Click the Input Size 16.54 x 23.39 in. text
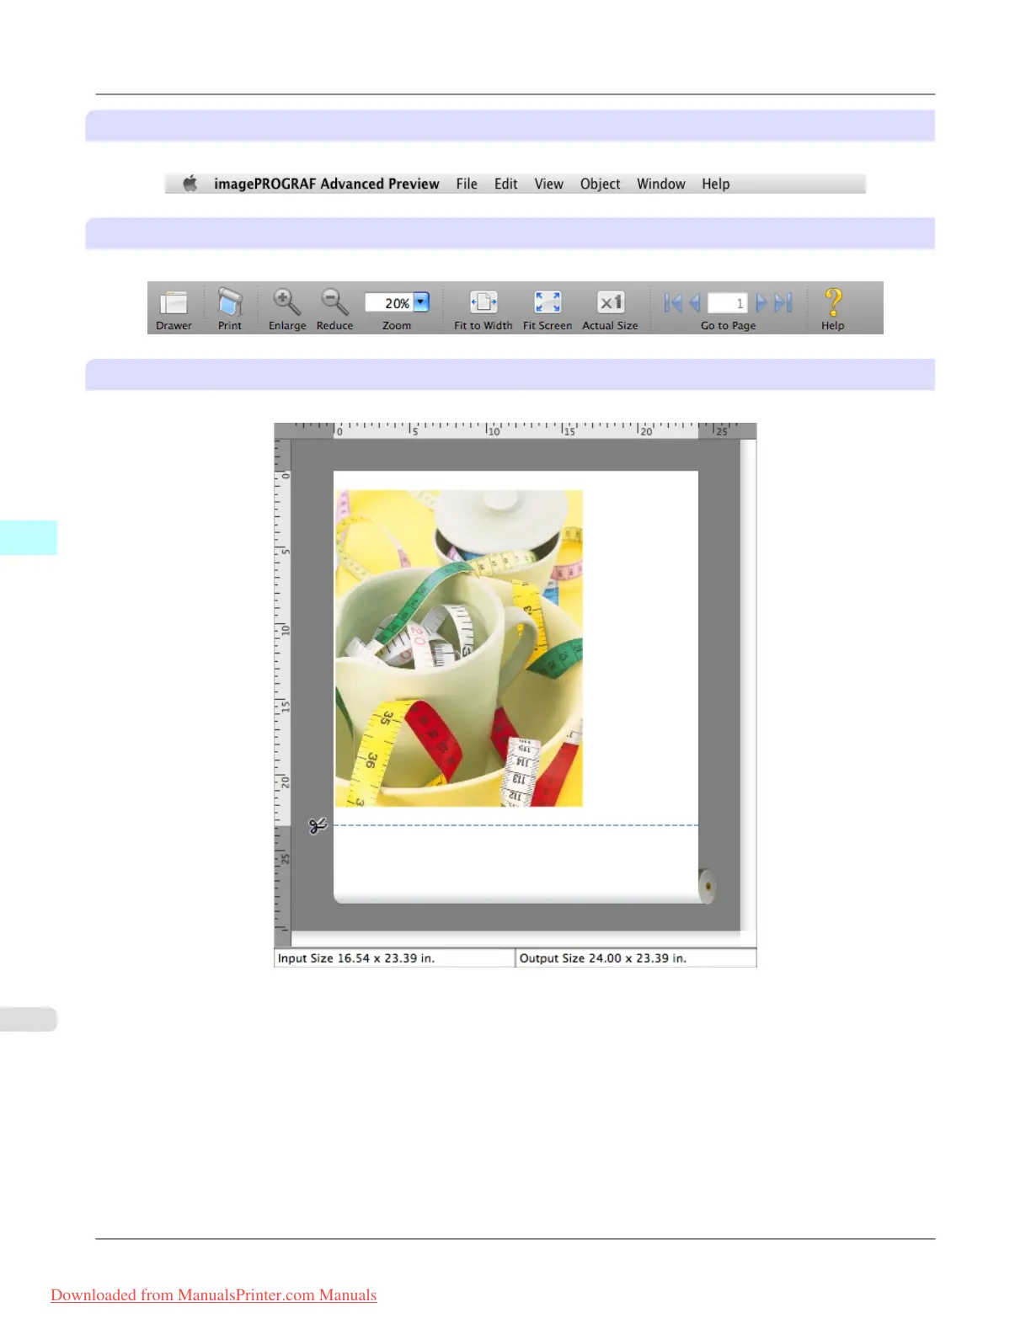Screen dimensions: 1031x1334 [x=356, y=958]
